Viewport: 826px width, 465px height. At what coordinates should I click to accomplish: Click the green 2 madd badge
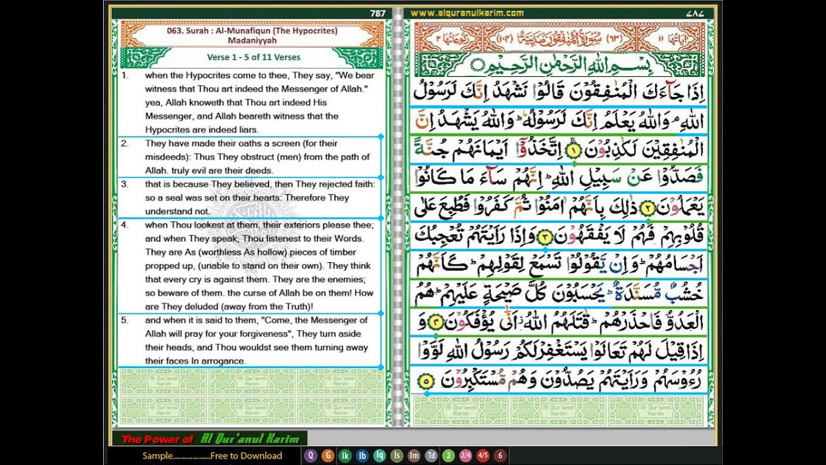tap(448, 455)
